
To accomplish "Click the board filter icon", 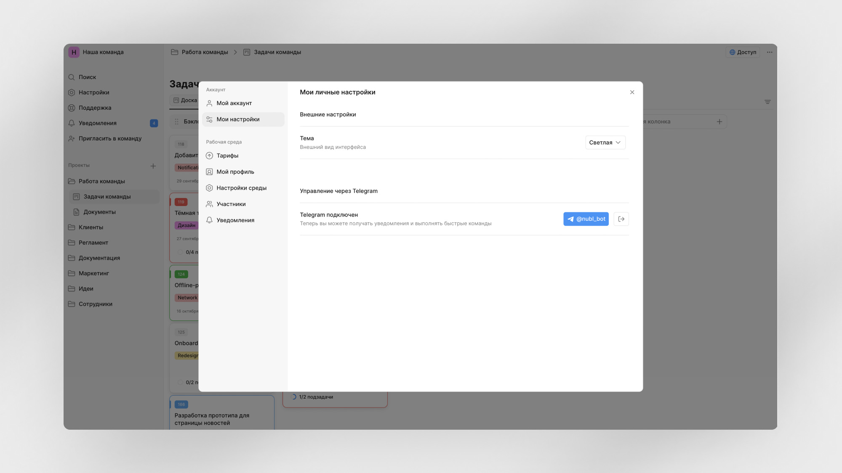I will click(767, 102).
